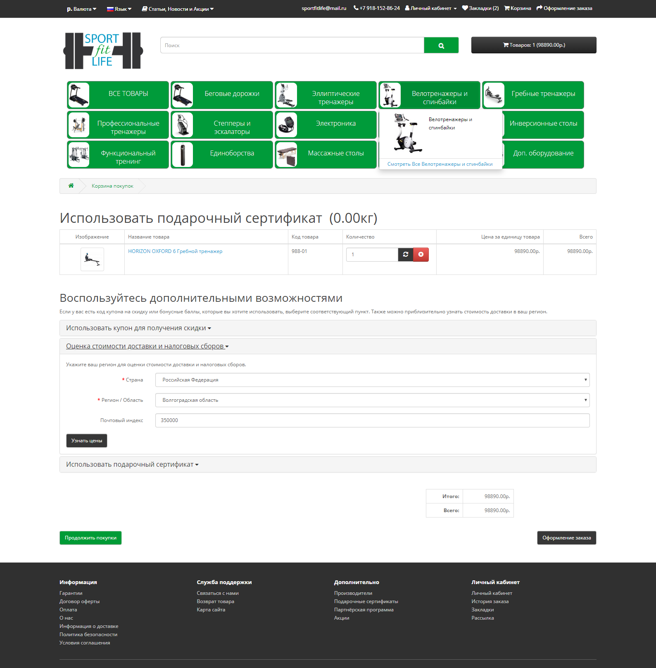The width and height of the screenshot is (656, 668).
Task: Click the rowing machine category icon
Action: click(x=494, y=95)
